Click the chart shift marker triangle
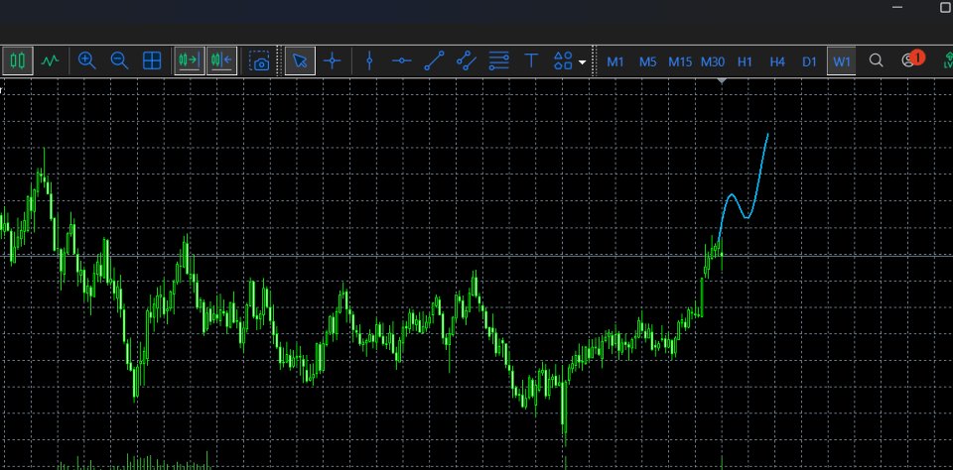Viewport: 953px width, 470px height. point(722,80)
